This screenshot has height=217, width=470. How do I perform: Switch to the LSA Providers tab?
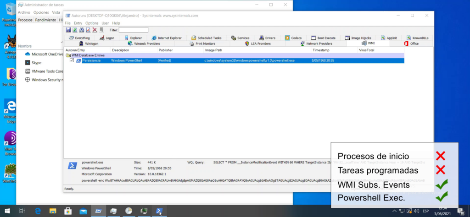258,43
